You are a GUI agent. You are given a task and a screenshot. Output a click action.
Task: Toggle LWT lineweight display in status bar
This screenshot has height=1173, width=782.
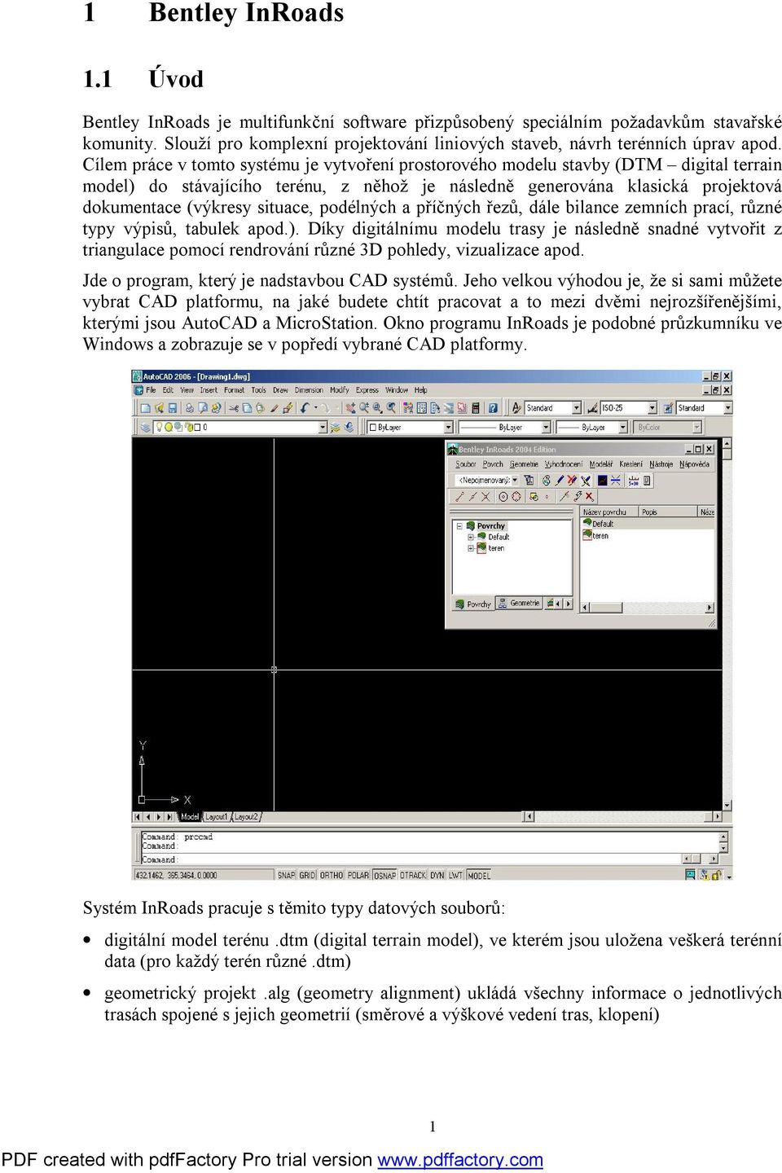tap(455, 876)
